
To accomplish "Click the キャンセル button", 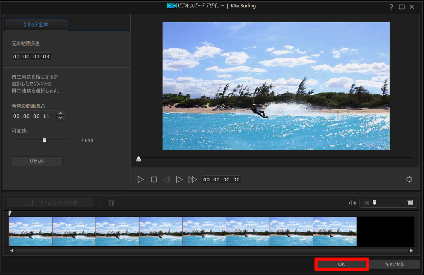I will pyautogui.click(x=394, y=264).
